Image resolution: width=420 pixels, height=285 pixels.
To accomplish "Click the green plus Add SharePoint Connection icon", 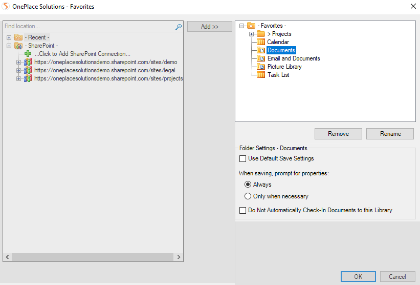I will coord(28,54).
